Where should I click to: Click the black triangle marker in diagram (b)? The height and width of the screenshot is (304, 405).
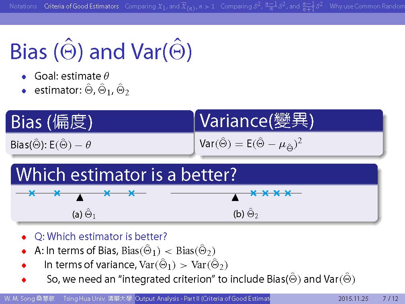point(235,197)
